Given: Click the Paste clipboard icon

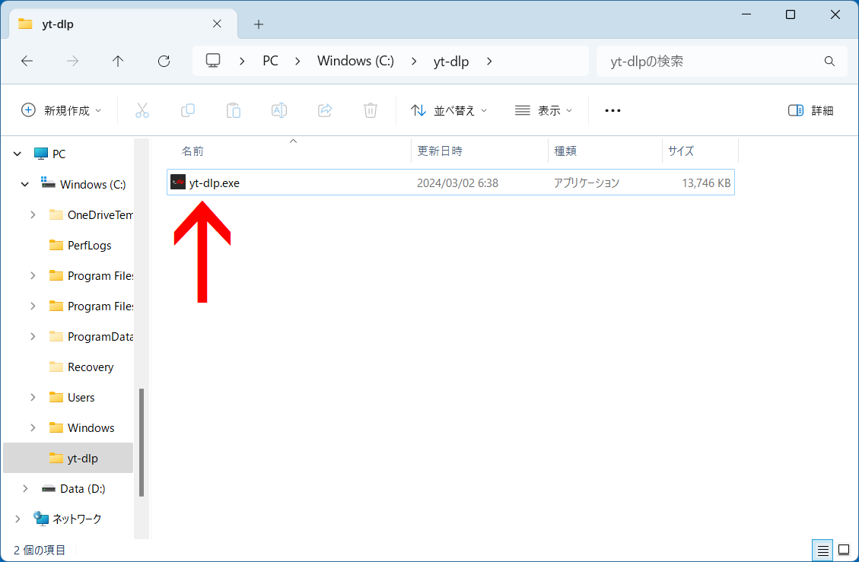Looking at the screenshot, I should [234, 110].
